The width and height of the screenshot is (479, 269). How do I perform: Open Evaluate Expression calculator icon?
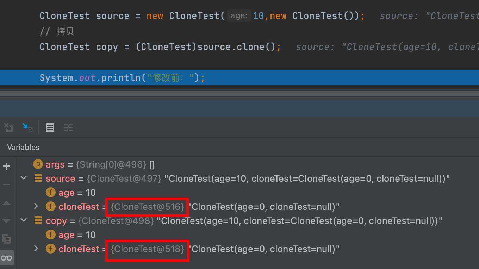coord(50,127)
